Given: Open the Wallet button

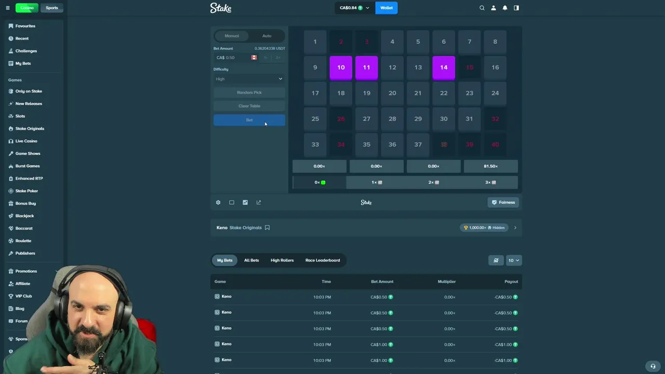Looking at the screenshot, I should click(387, 8).
